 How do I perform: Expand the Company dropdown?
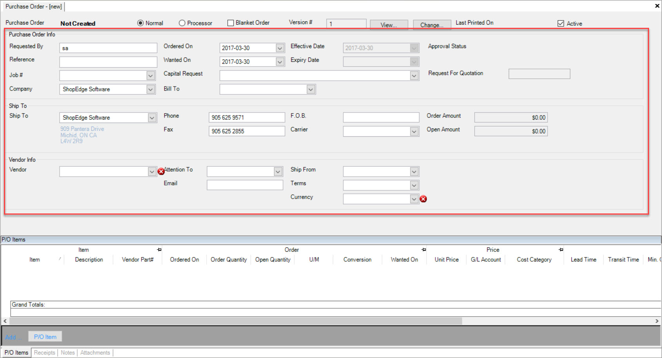click(151, 89)
